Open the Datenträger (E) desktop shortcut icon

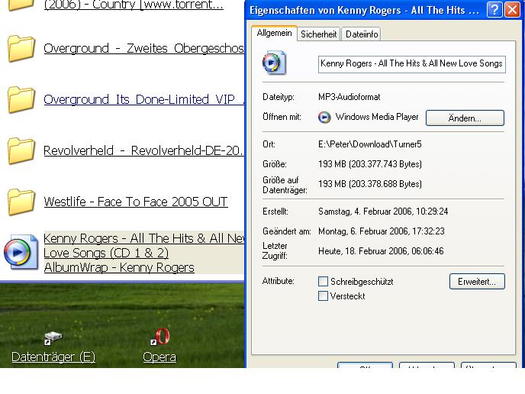53,337
